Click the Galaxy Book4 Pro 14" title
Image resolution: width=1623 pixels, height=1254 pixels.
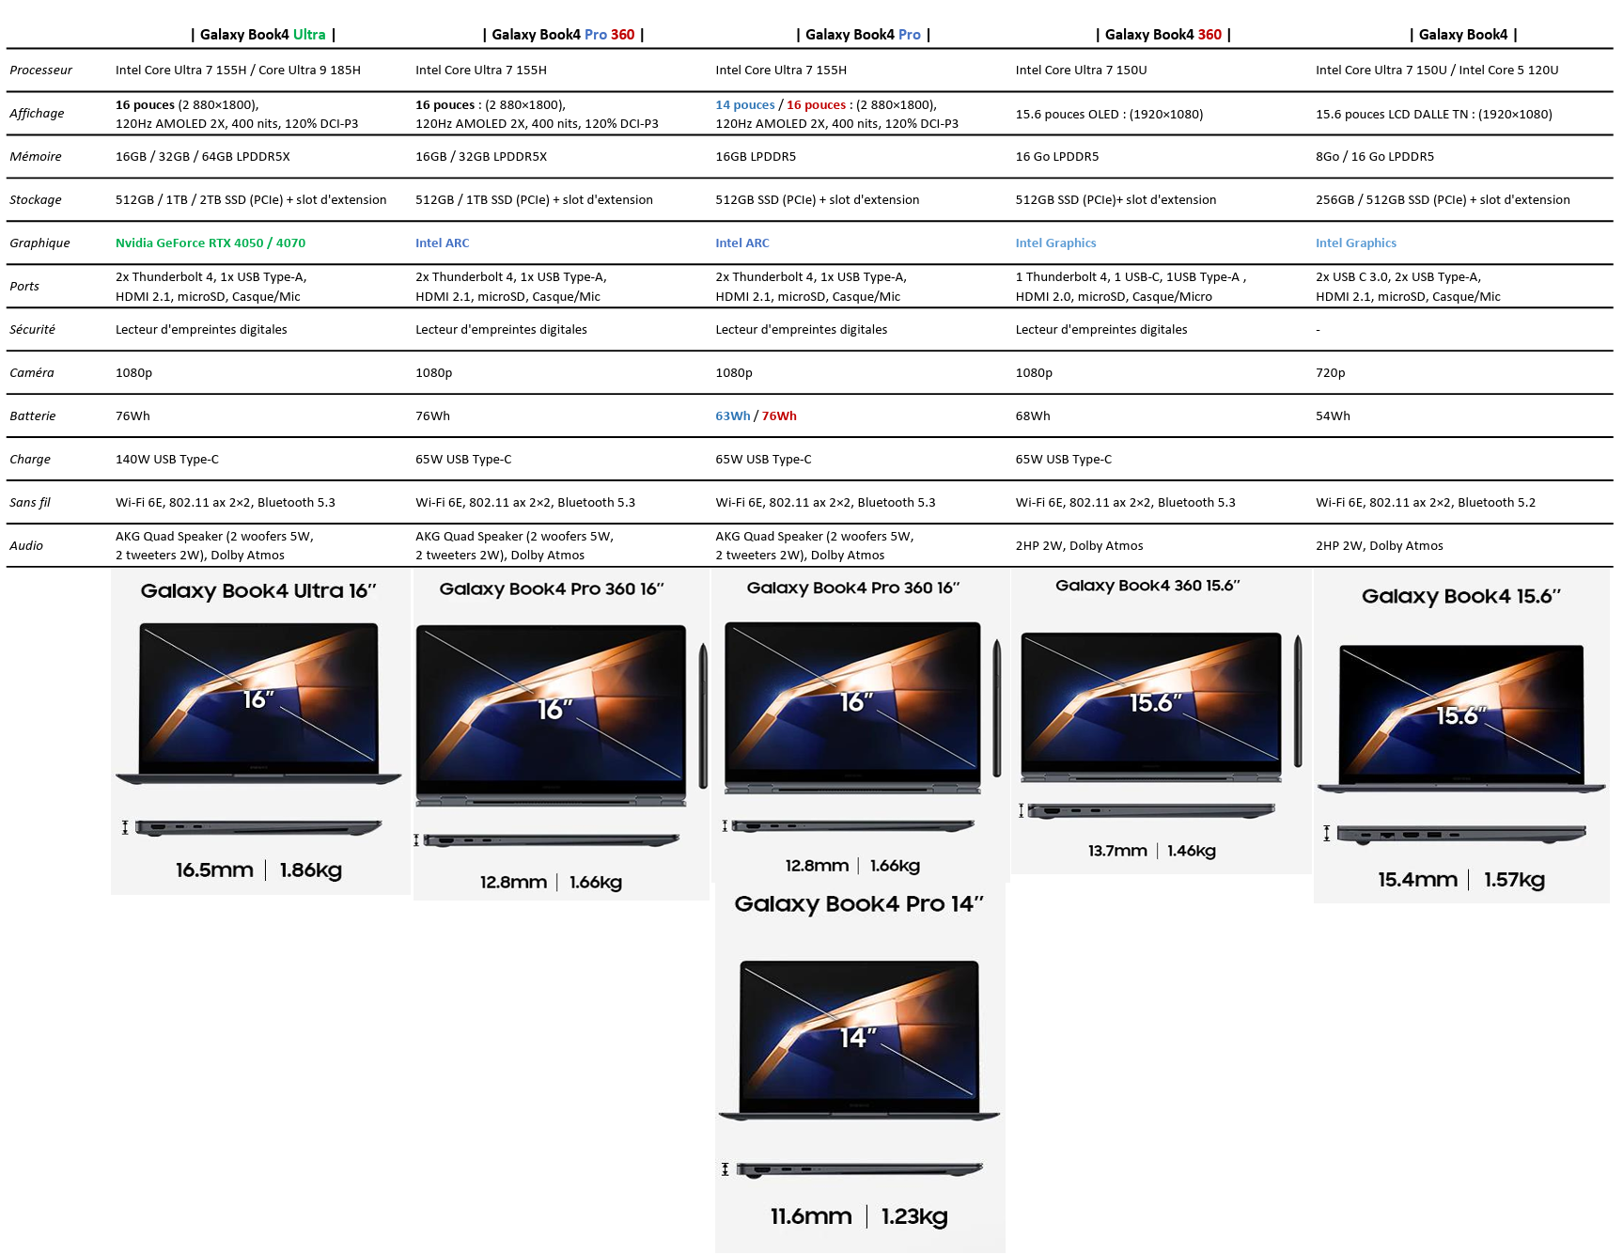[859, 904]
